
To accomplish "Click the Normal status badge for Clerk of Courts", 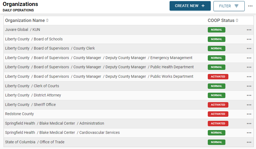I will (x=216, y=86).
